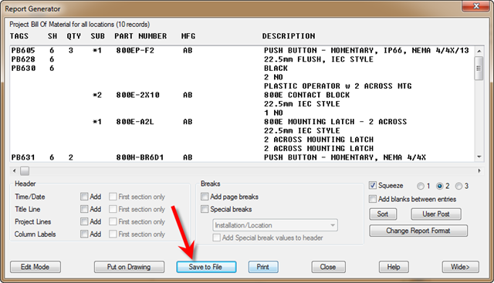
Task: Expand dialog with Wide> button
Action: (460, 267)
